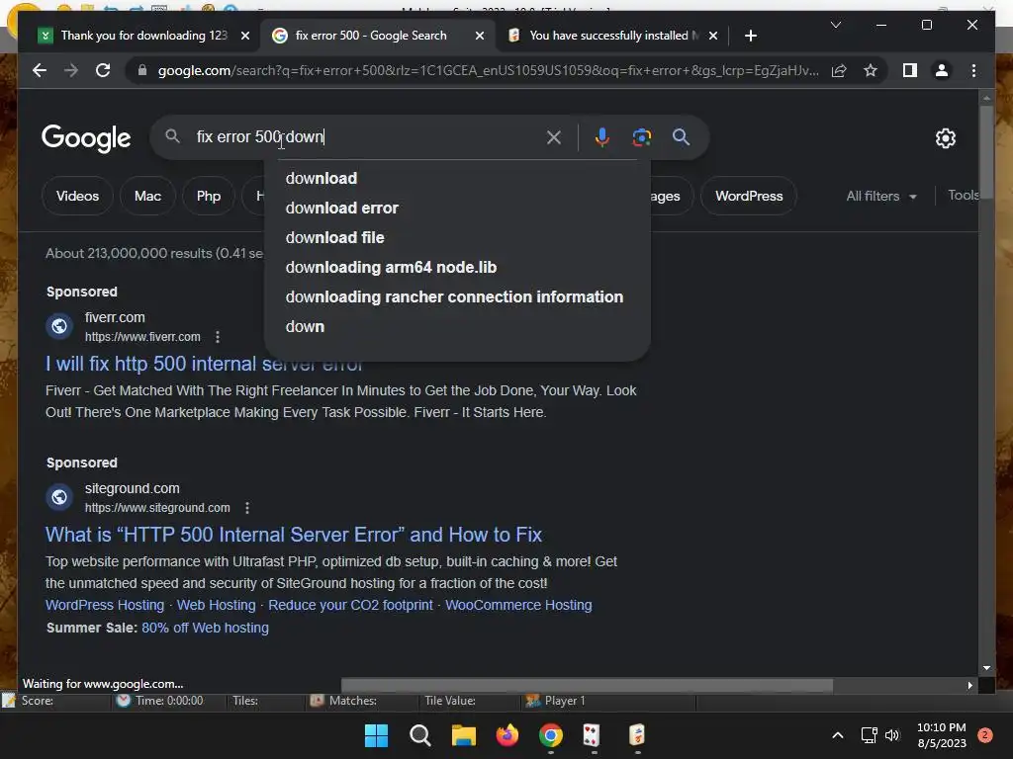Reload the current page
This screenshot has height=759, width=1013.
point(103,70)
